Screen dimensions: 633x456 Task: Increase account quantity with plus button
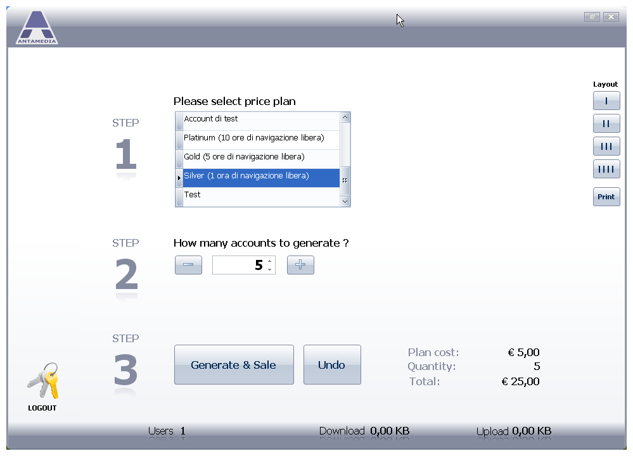point(300,264)
